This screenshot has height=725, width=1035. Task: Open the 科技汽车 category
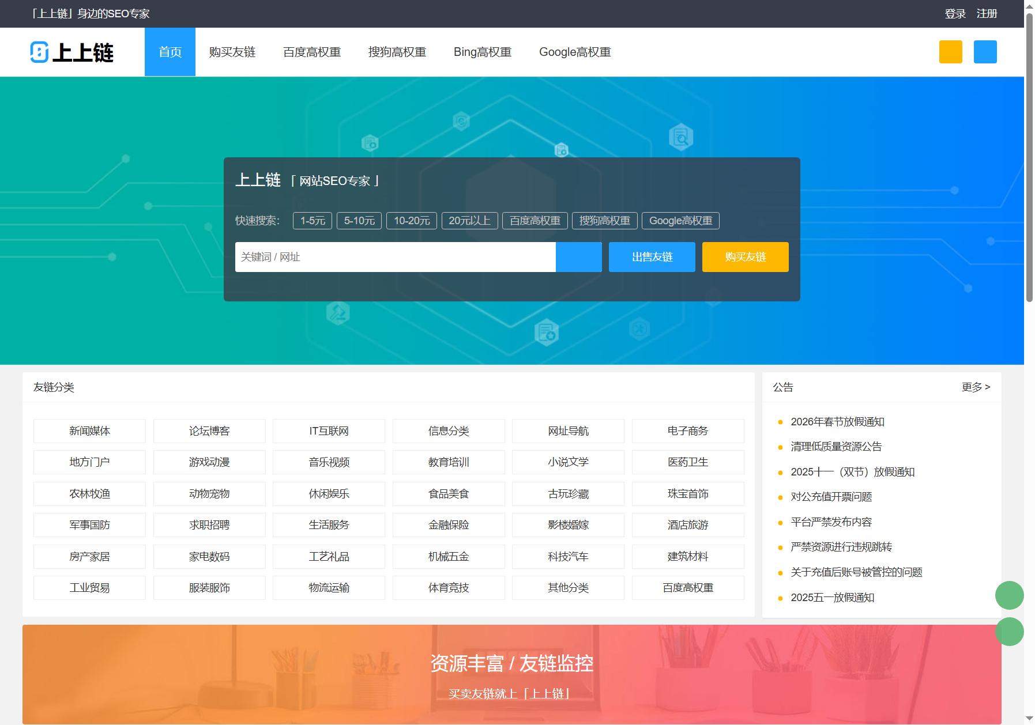pyautogui.click(x=568, y=557)
